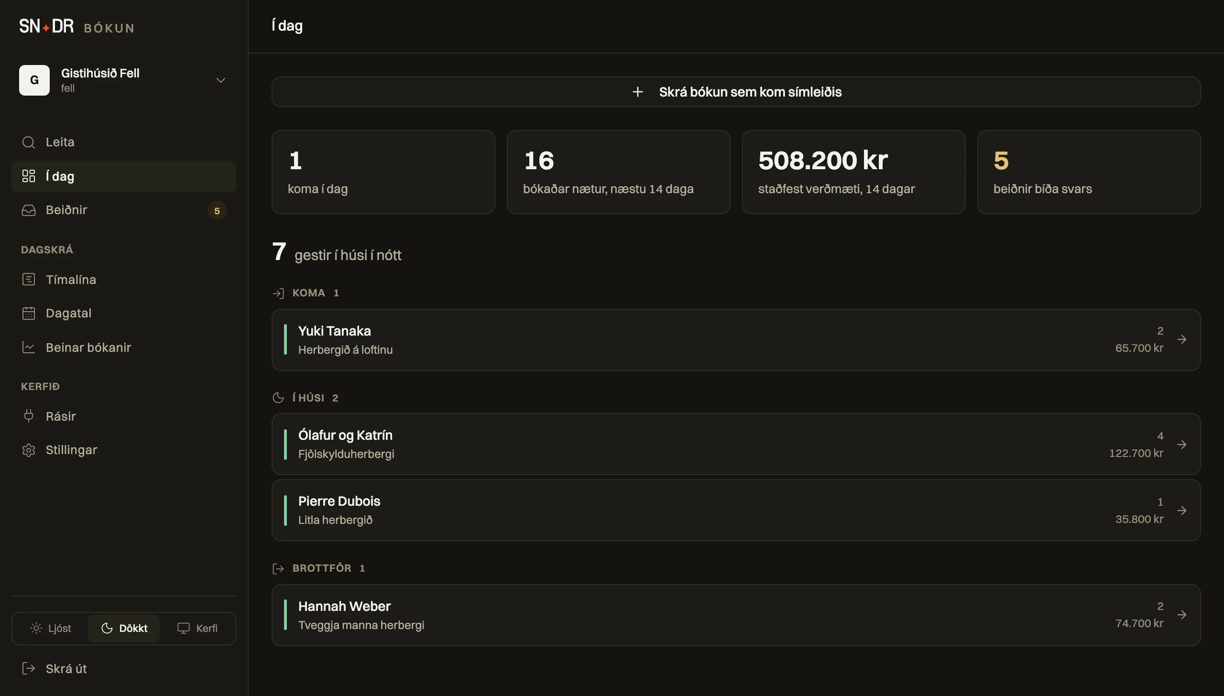Switch theme to Ljóst light mode
This screenshot has width=1224, height=696.
click(51, 628)
